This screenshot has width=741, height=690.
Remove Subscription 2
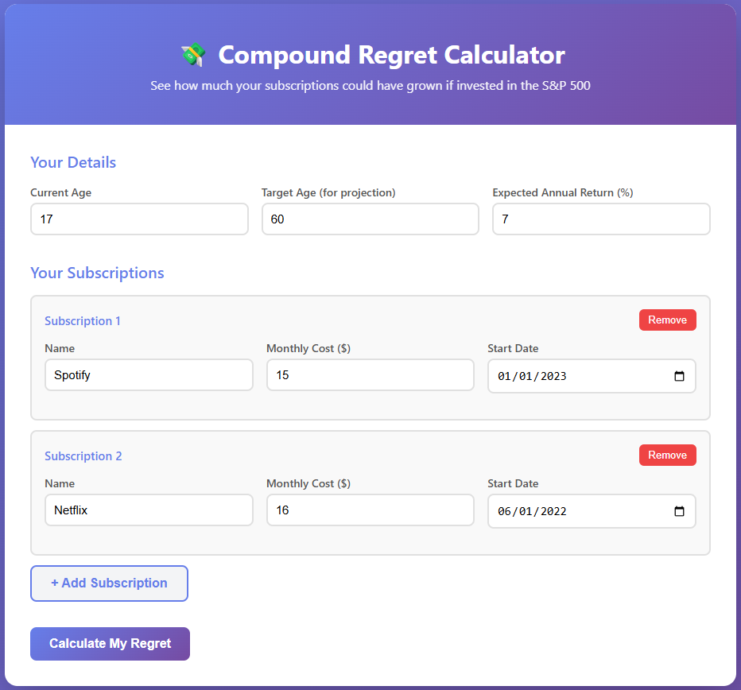click(667, 455)
